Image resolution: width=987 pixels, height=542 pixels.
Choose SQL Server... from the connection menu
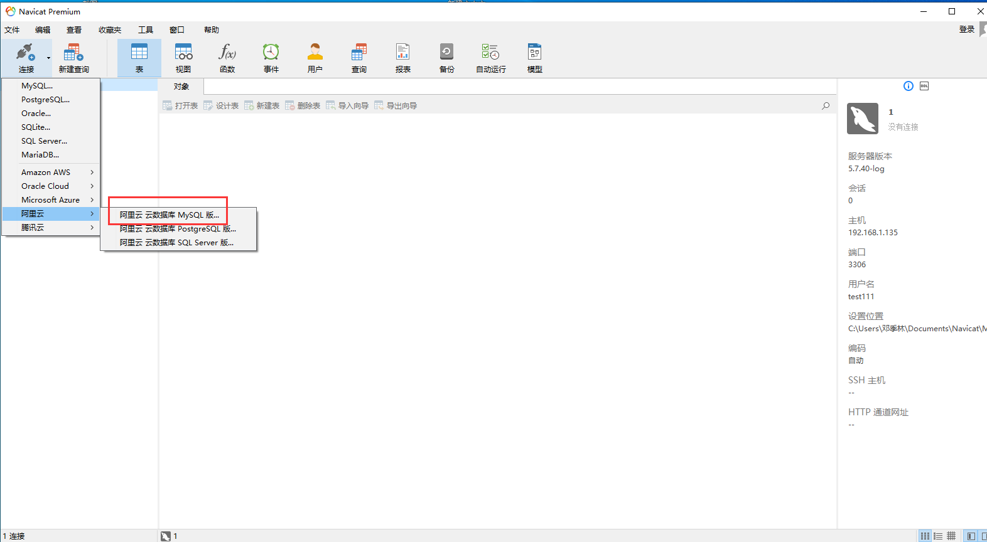tap(51, 141)
